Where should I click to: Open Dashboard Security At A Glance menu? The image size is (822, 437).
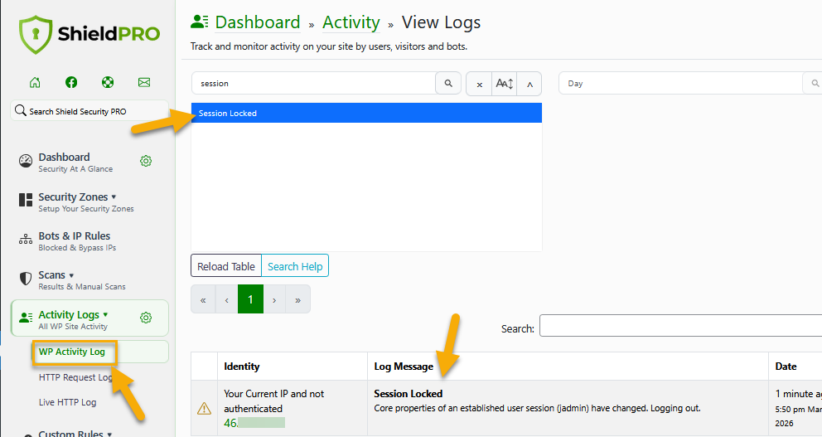[x=75, y=162]
